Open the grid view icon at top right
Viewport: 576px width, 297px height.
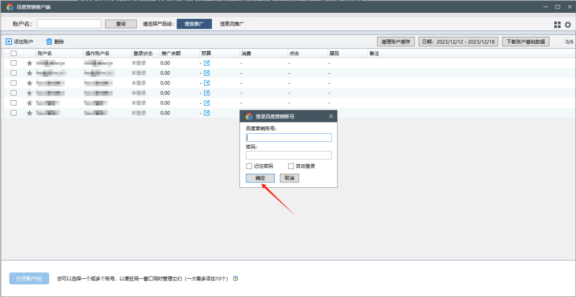[557, 25]
